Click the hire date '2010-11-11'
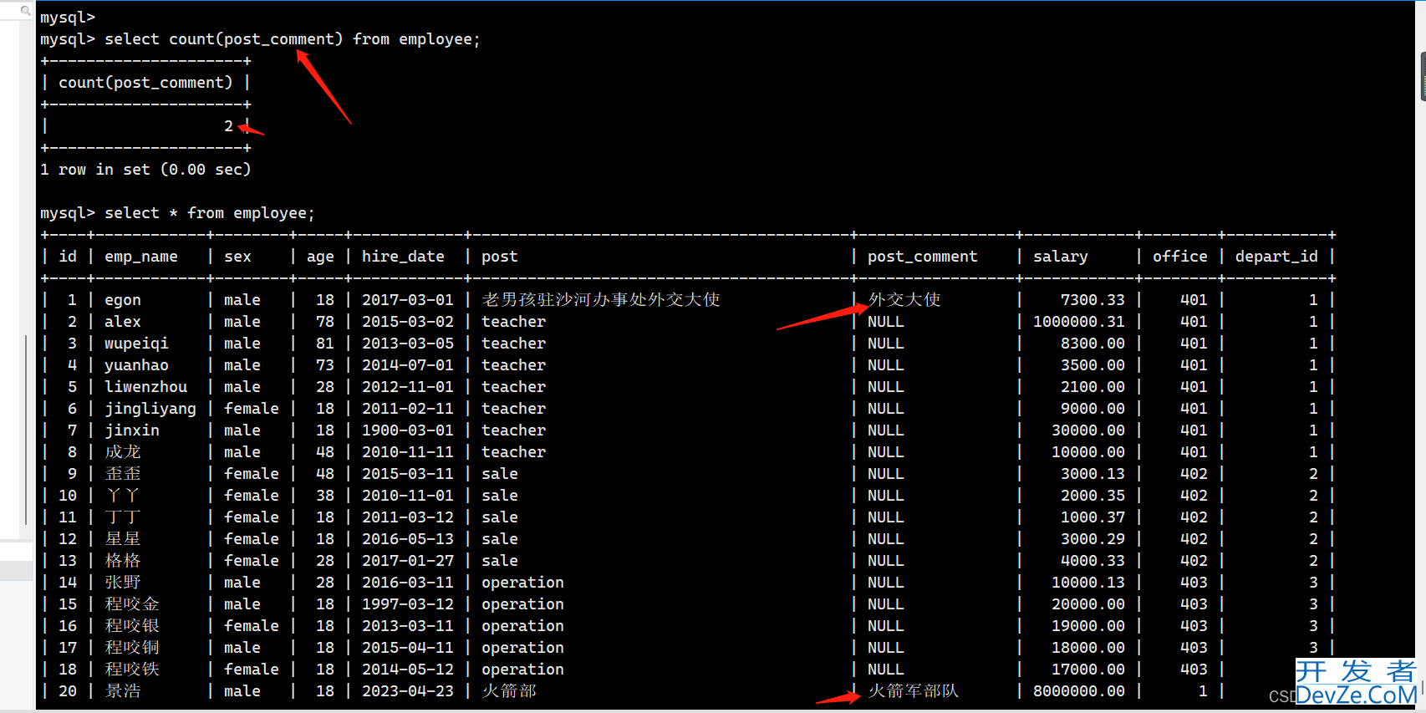 point(408,452)
